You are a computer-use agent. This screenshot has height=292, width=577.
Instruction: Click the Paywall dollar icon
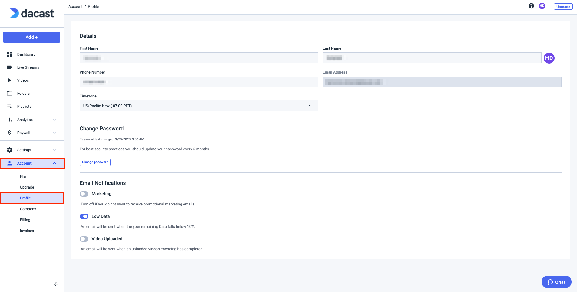(x=9, y=133)
